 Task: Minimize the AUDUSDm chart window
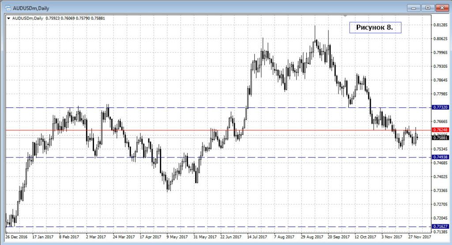point(414,7)
